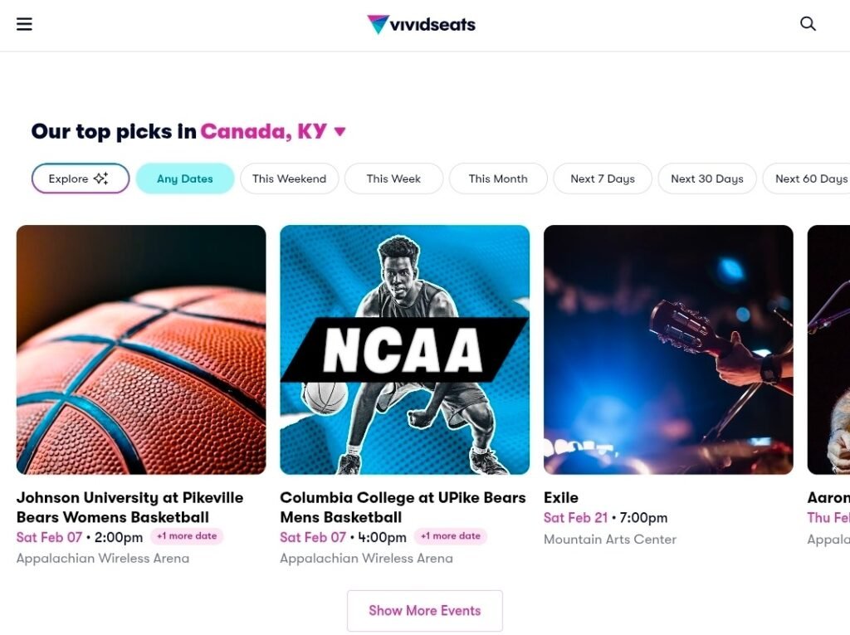
Task: Open Johnson University at Pikeville Bears title link
Action: (129, 507)
